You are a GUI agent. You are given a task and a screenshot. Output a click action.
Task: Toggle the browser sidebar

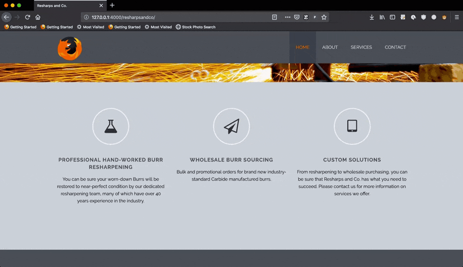click(x=392, y=17)
